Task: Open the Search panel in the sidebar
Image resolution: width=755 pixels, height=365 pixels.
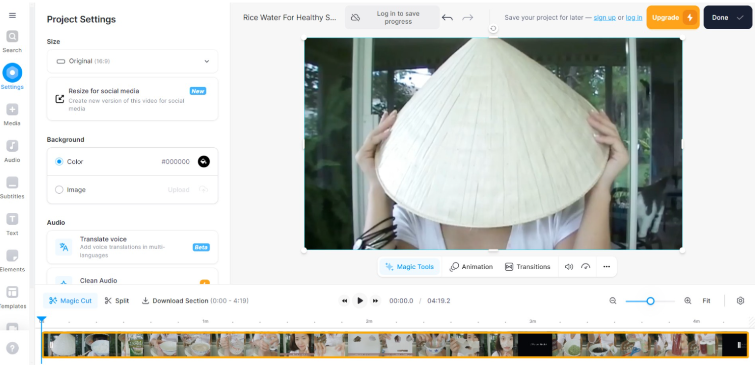Action: tap(12, 41)
